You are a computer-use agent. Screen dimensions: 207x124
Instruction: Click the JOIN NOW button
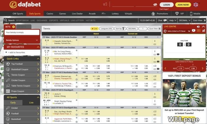[183, 5]
